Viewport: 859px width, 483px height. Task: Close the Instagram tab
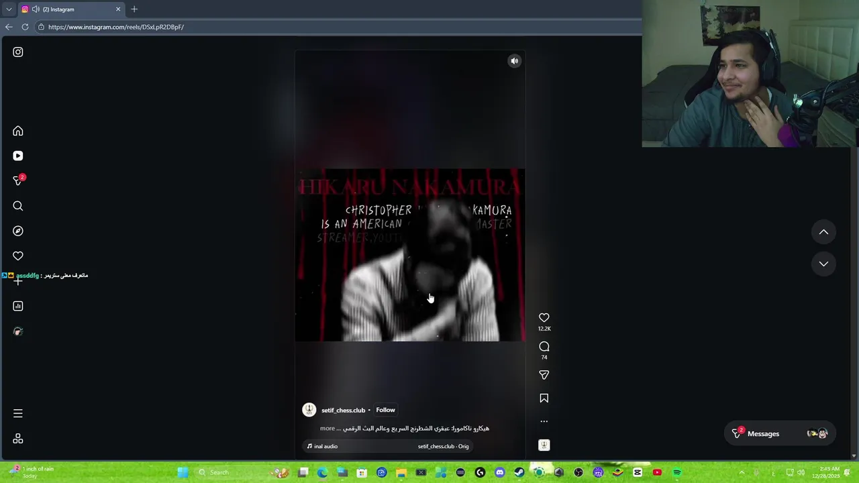click(x=118, y=9)
